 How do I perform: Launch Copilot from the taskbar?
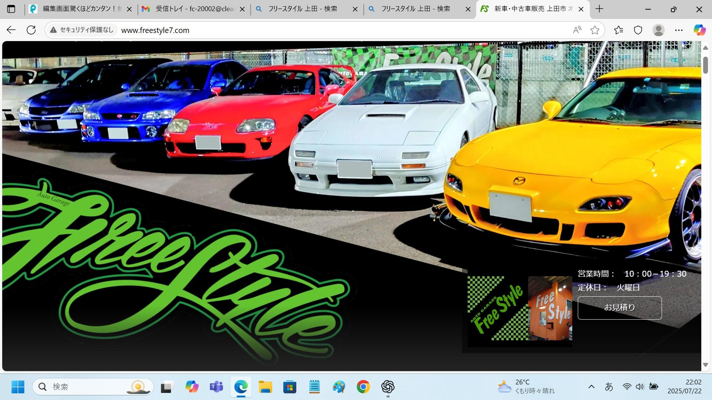point(192,387)
